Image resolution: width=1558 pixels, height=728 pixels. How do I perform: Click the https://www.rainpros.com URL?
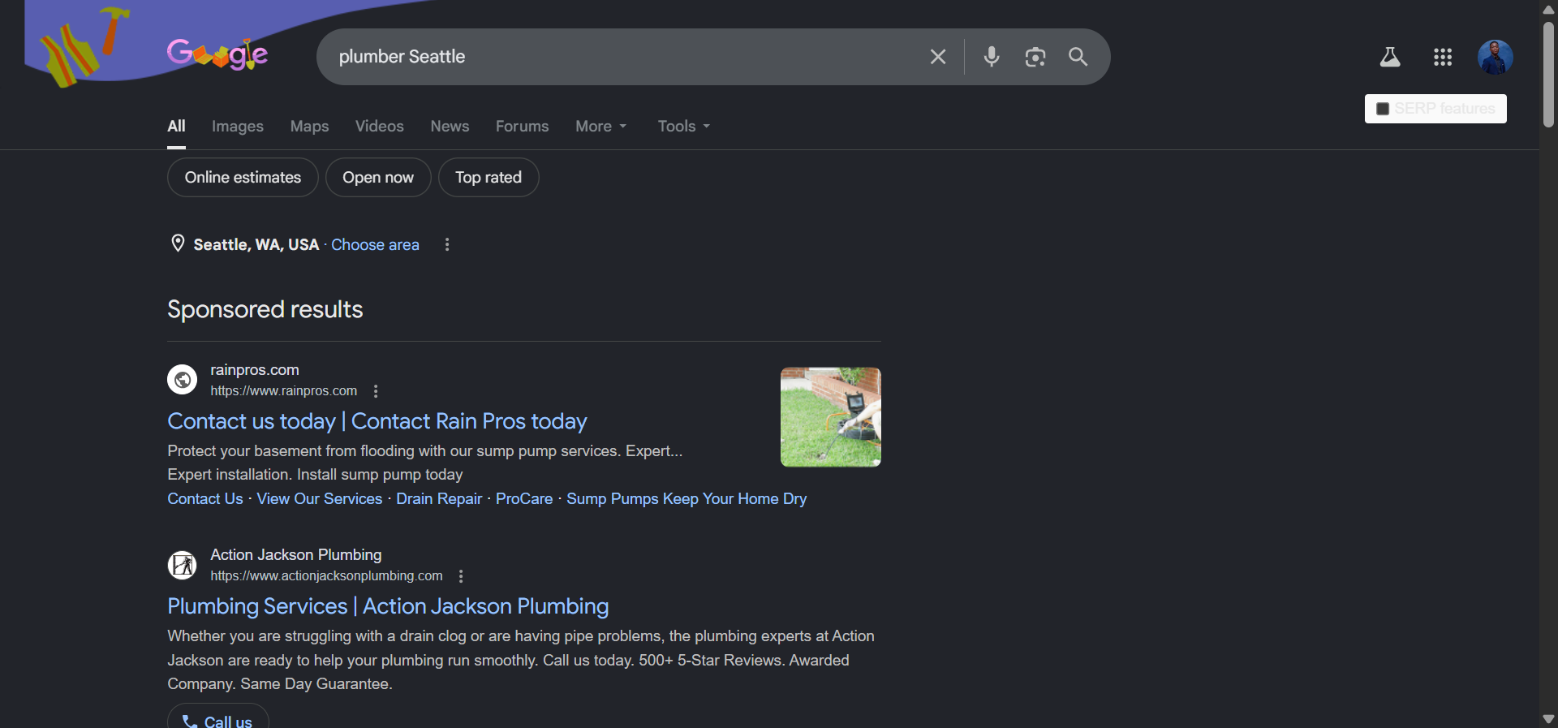pos(284,391)
